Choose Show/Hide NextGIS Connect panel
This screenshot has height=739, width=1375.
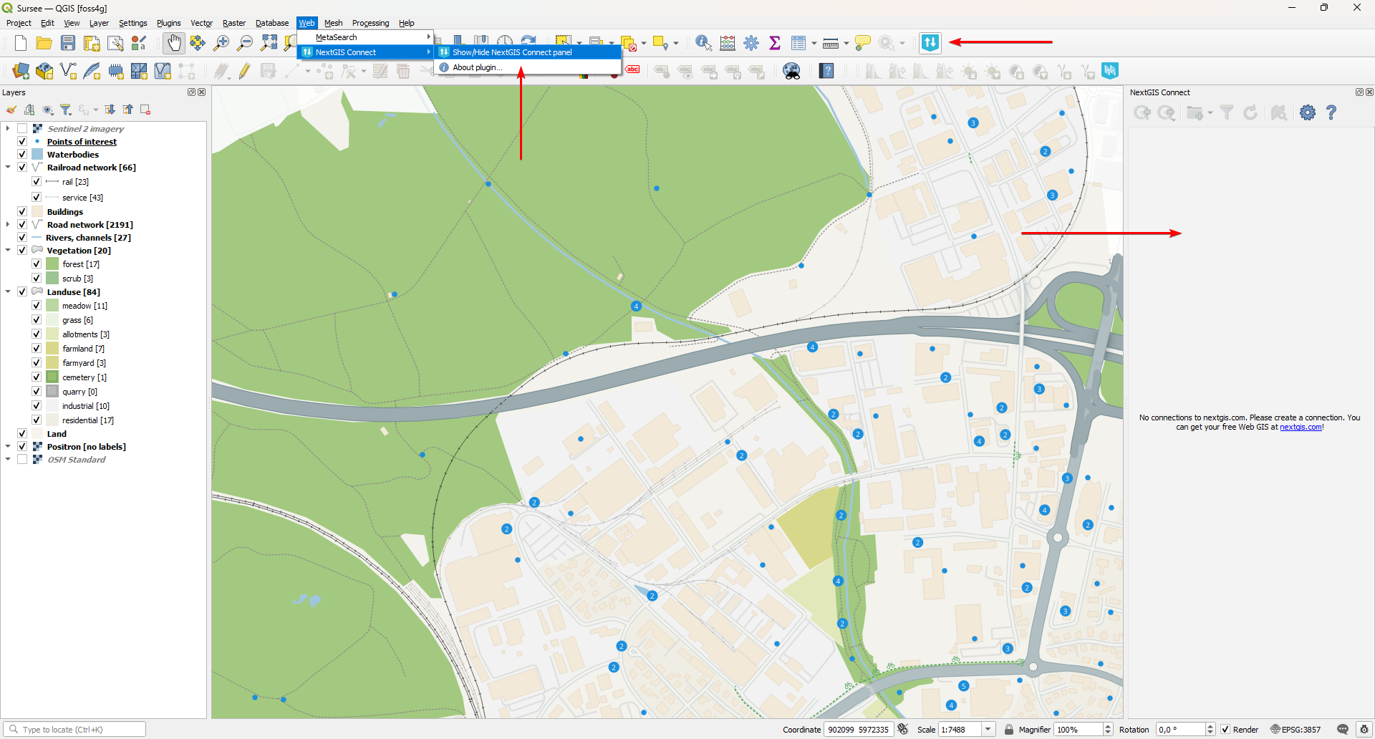tap(511, 52)
